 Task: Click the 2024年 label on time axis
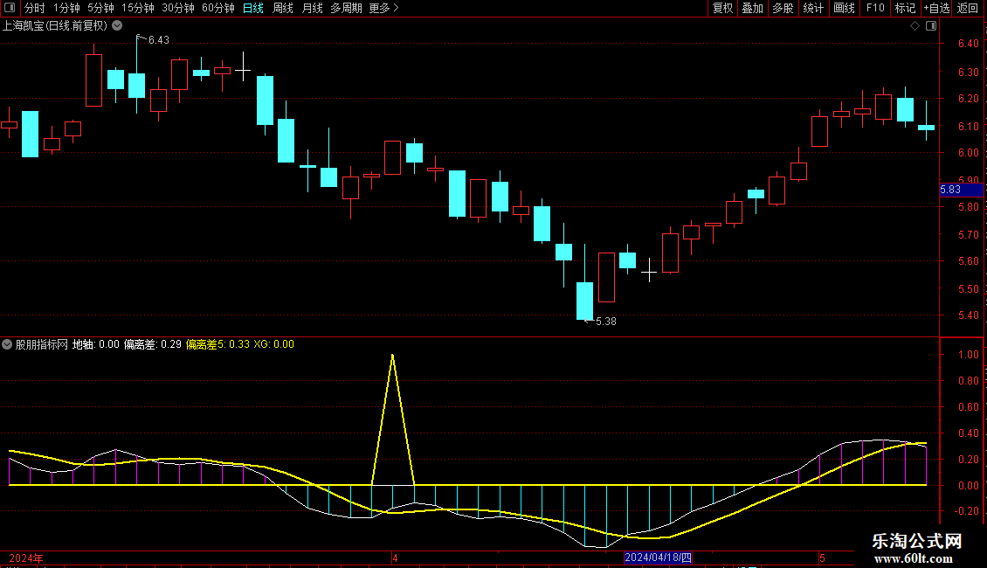26,558
